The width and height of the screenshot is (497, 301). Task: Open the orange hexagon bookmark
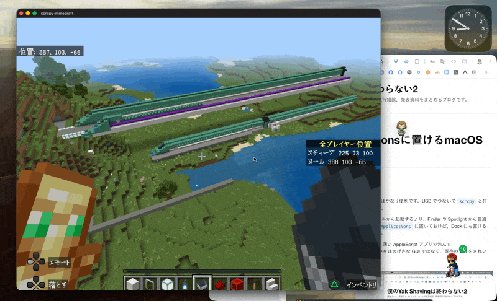[427, 72]
